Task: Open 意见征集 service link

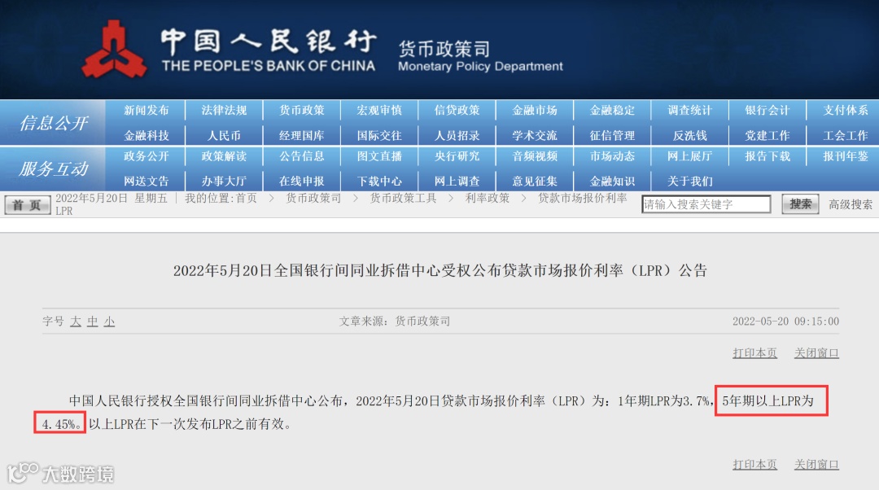Action: (535, 181)
